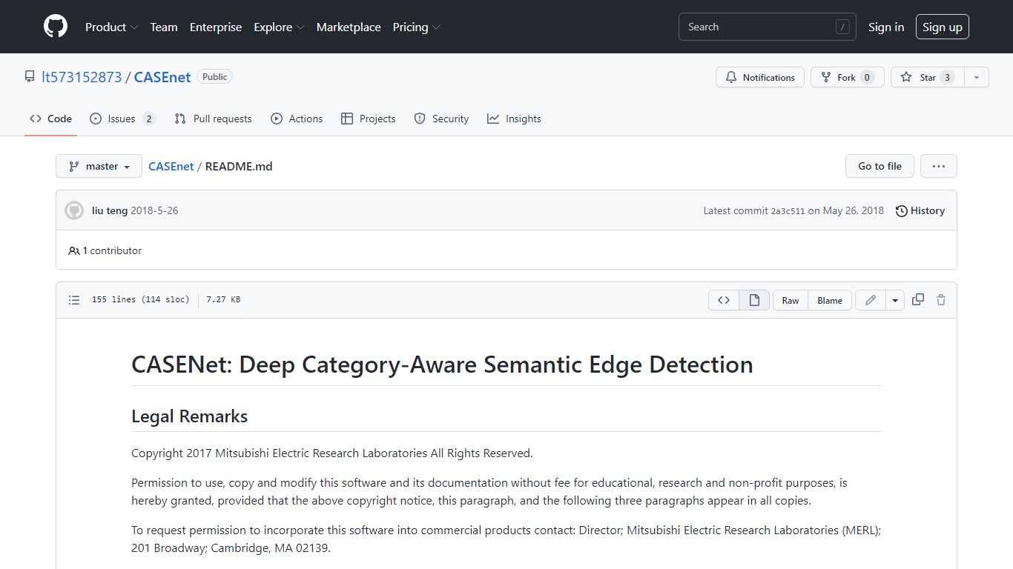Open the Code tab
Image resolution: width=1013 pixels, height=569 pixels.
point(50,119)
